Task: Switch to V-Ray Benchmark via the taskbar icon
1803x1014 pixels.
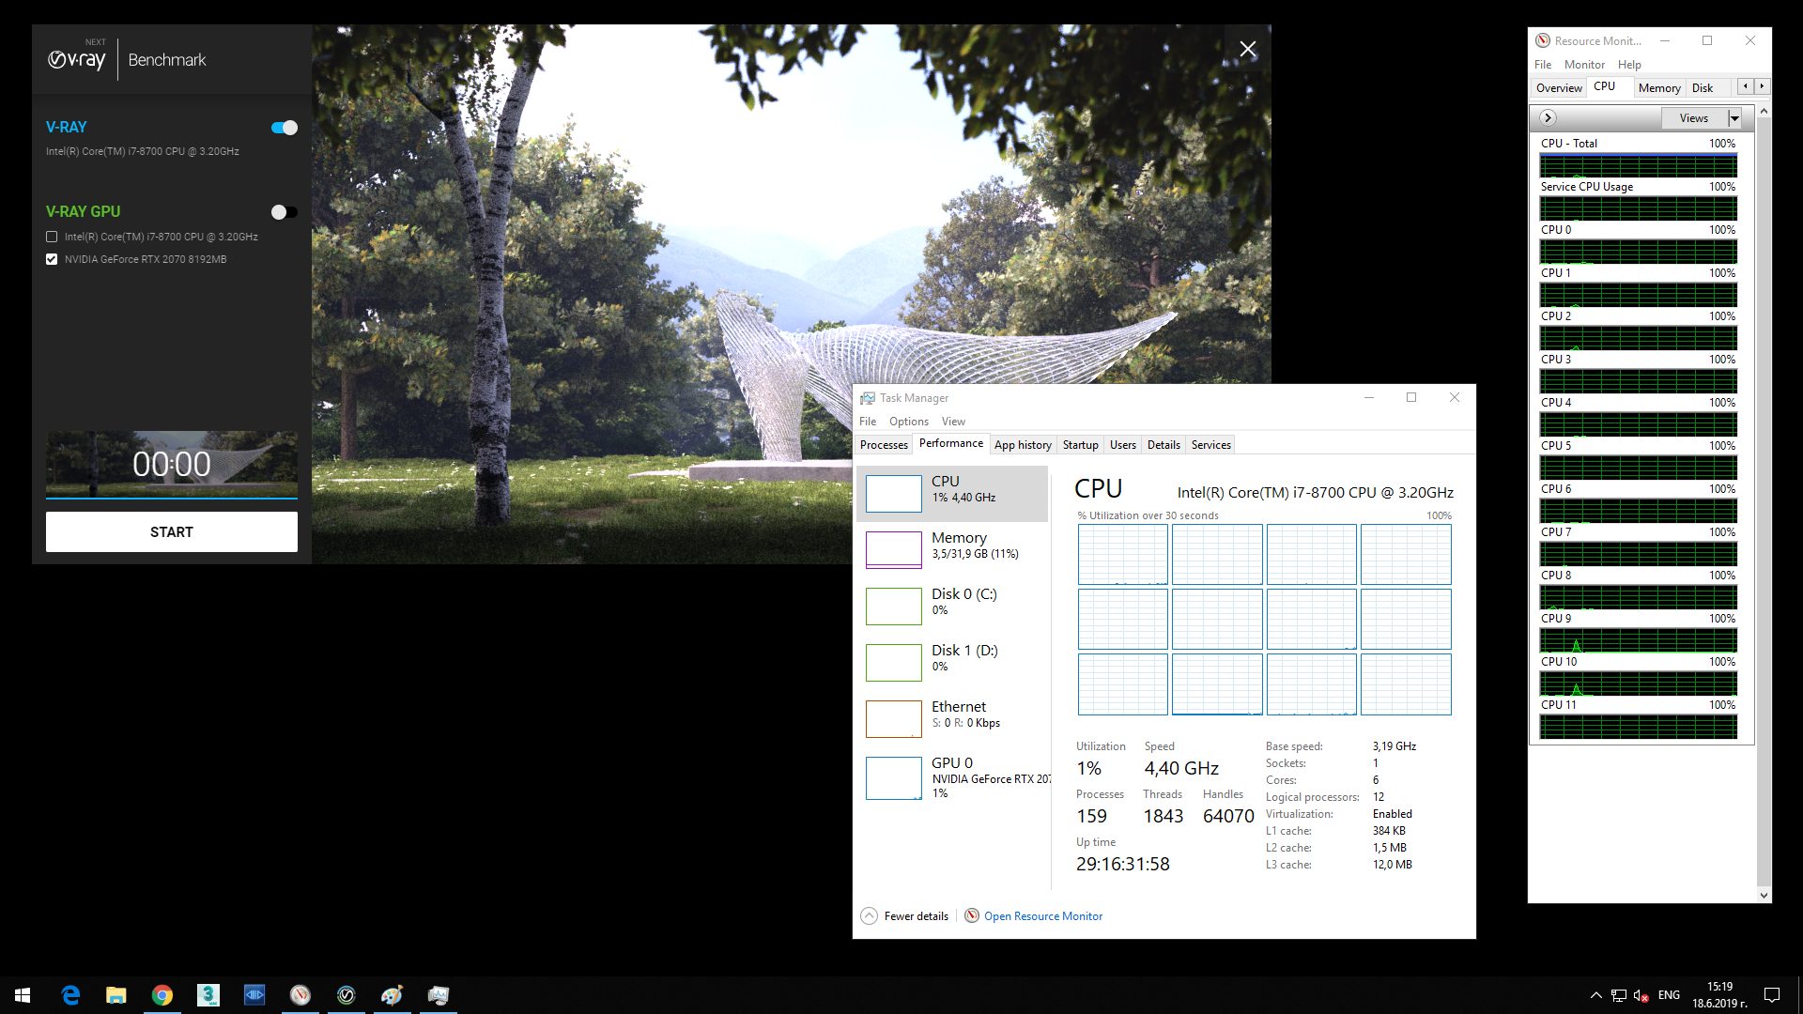Action: 347,995
